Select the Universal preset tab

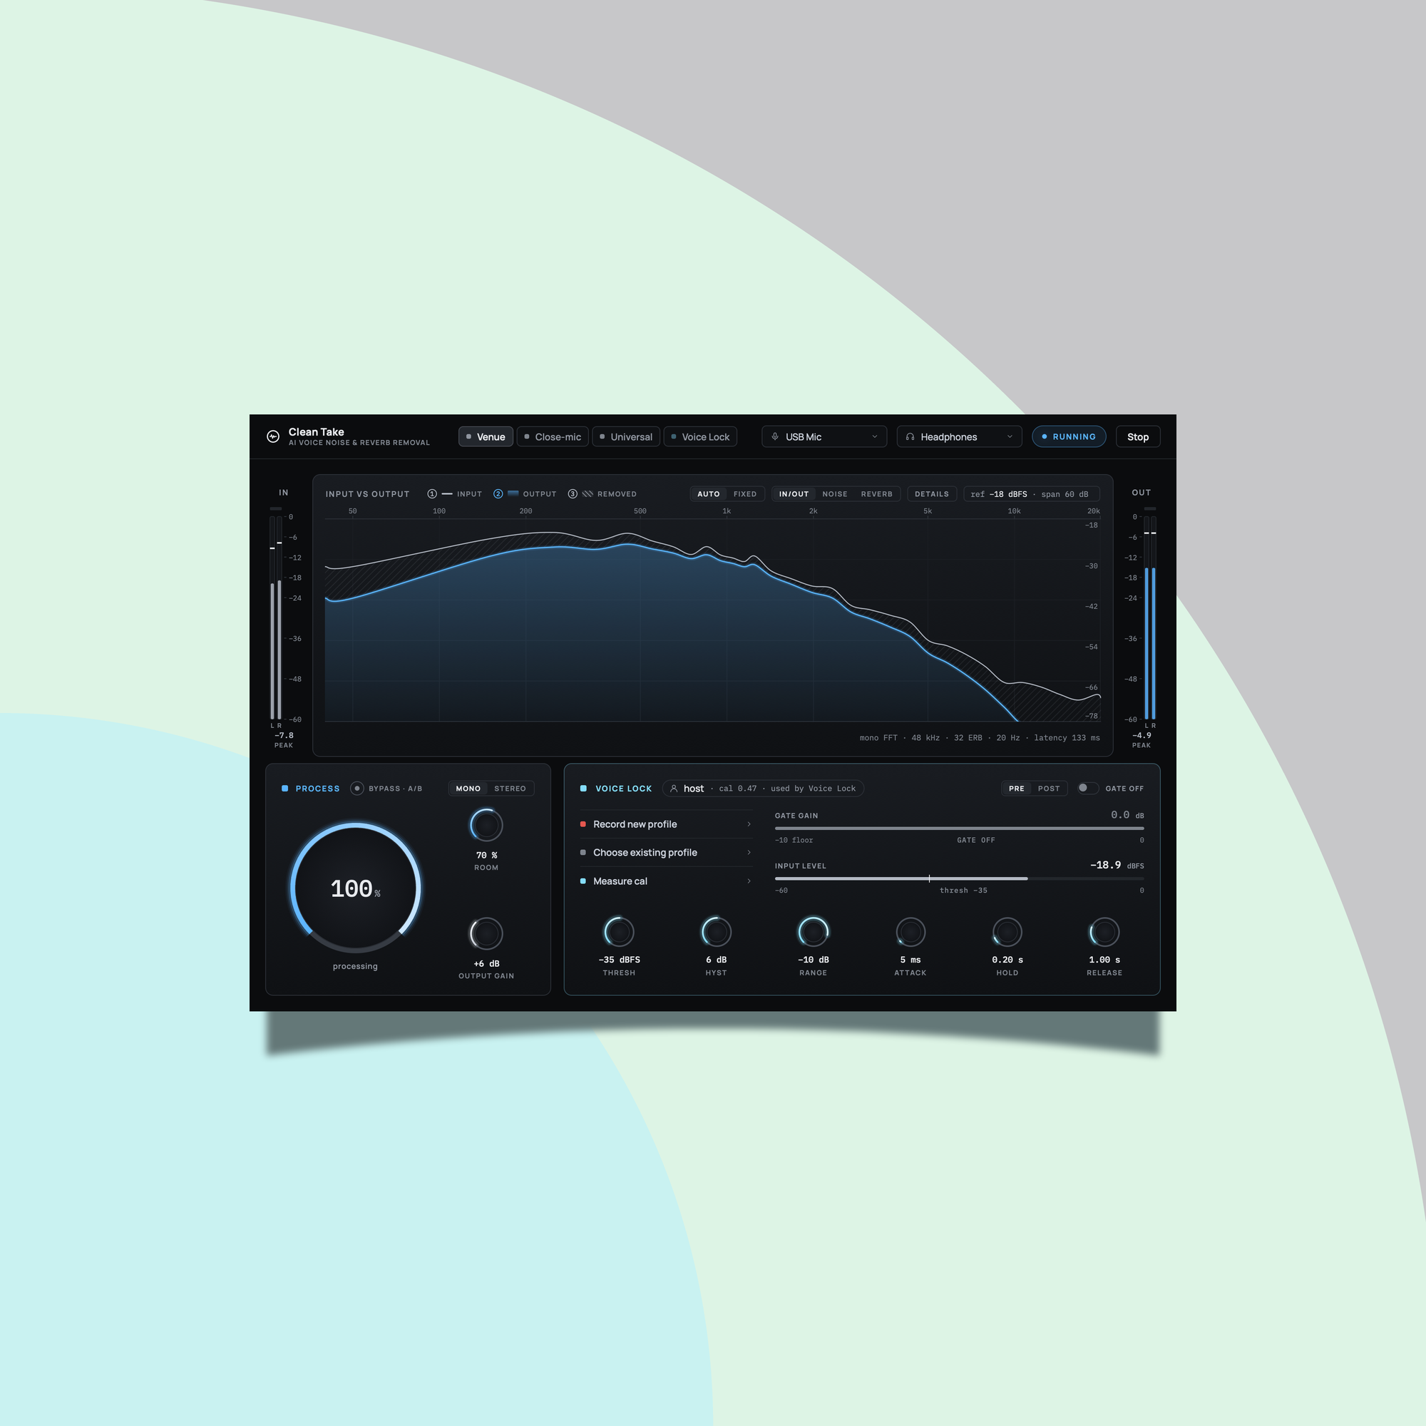point(626,437)
